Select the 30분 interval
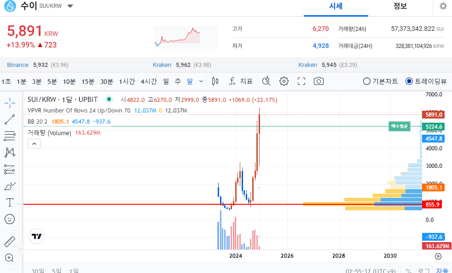 click(107, 82)
